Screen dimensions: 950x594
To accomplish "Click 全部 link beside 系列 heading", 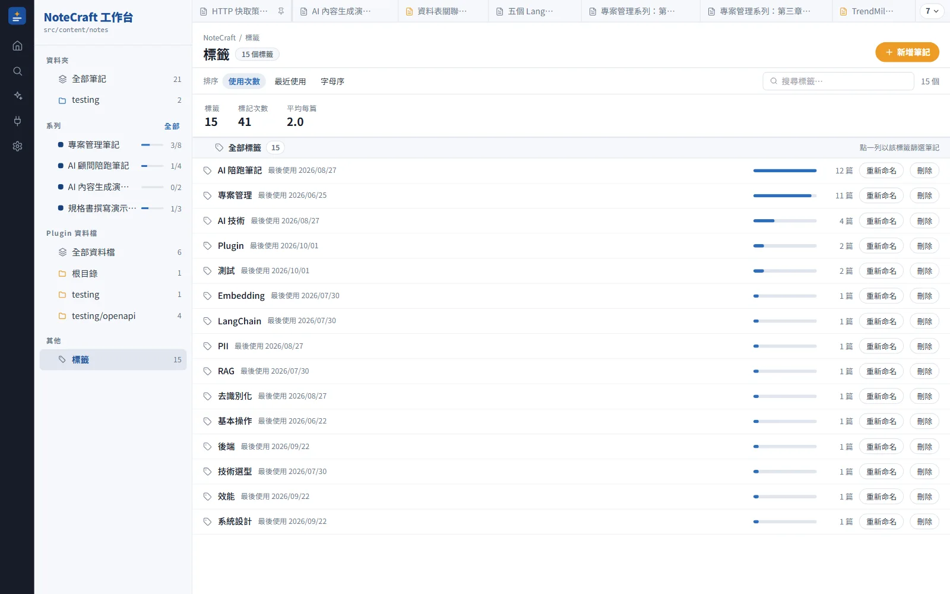I will pyautogui.click(x=172, y=126).
